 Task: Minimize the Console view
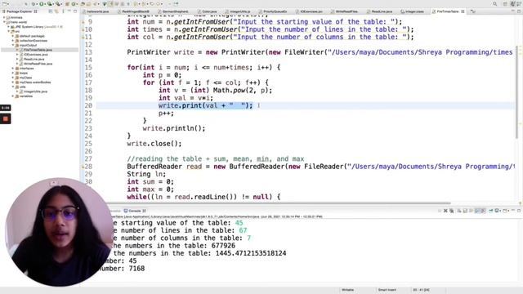coord(513,211)
